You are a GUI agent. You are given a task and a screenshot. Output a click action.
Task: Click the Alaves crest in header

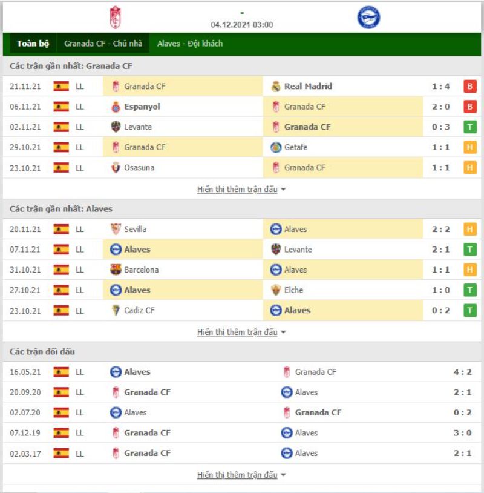(x=368, y=18)
